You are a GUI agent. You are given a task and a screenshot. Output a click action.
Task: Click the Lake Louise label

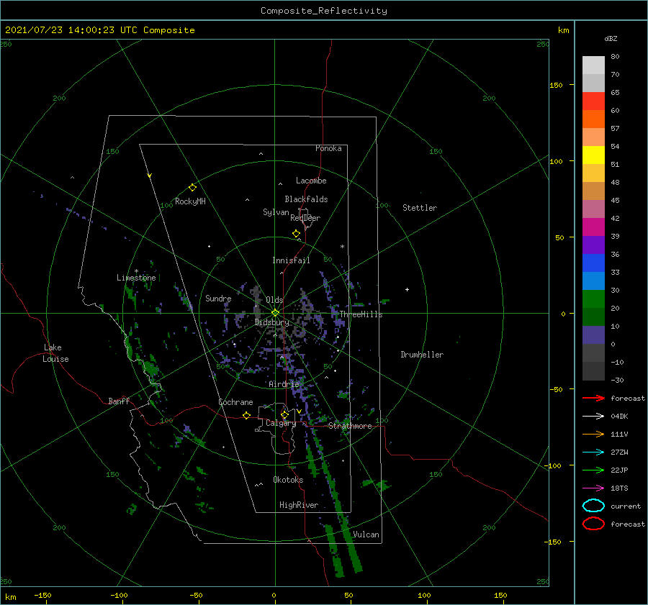[55, 353]
